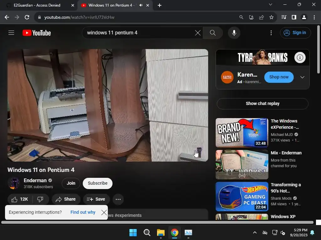Toggle Chrome side panel icon
Viewport: 321px width, 240px height.
[294, 17]
